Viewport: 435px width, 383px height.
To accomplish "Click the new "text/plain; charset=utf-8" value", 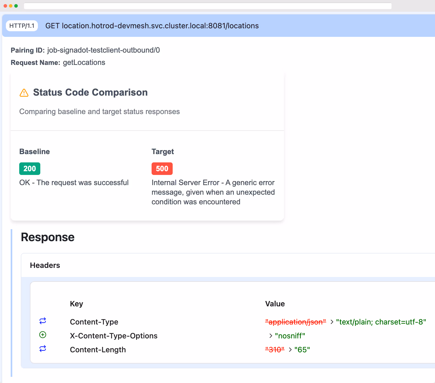I will coord(381,322).
